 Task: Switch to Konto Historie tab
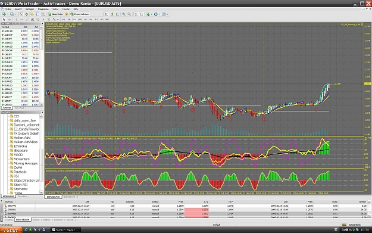[x=23, y=220]
